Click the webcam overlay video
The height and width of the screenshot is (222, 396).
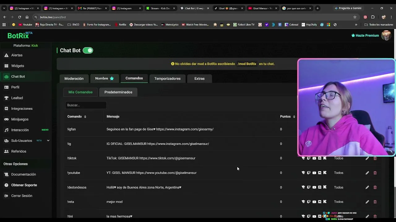[x=346, y=108]
